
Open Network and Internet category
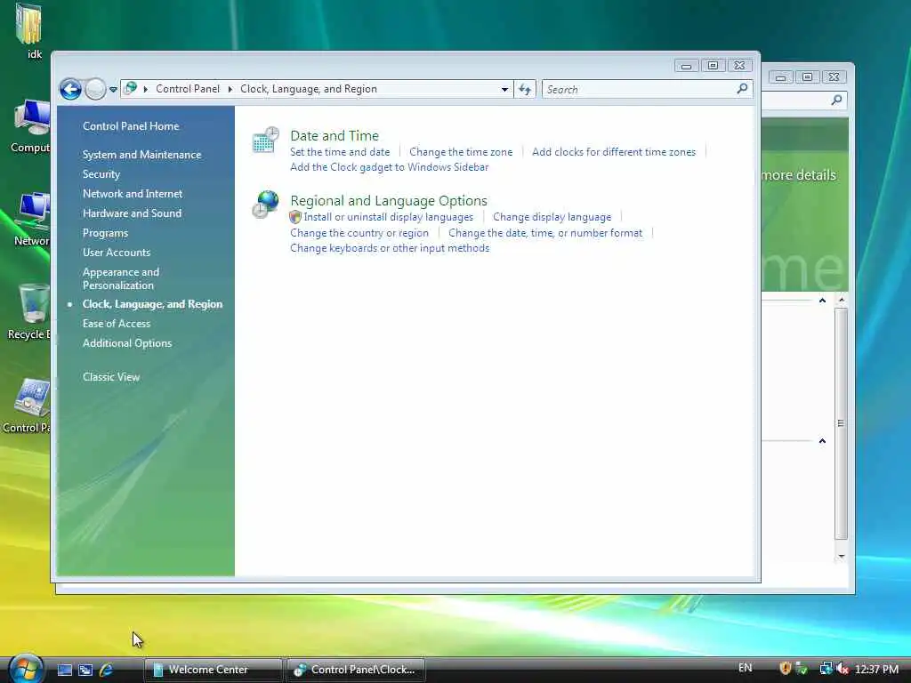(x=133, y=193)
